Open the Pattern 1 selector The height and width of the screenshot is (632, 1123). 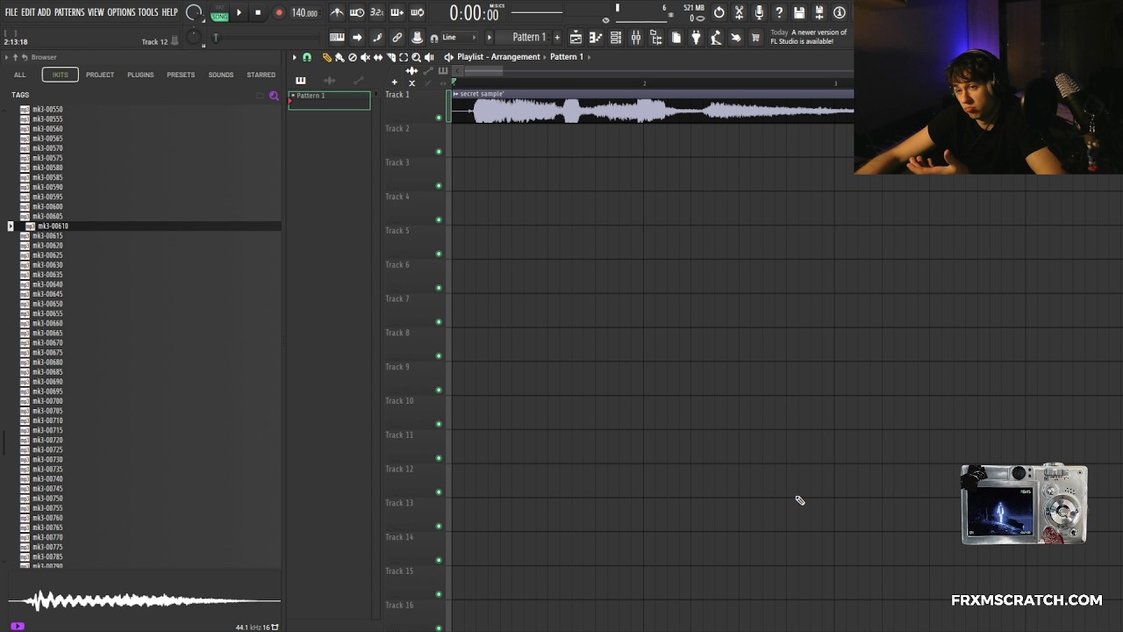(x=525, y=37)
